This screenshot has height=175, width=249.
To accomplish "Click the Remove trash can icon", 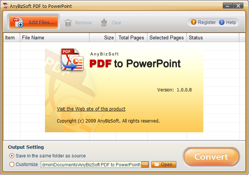I will point(68,23).
